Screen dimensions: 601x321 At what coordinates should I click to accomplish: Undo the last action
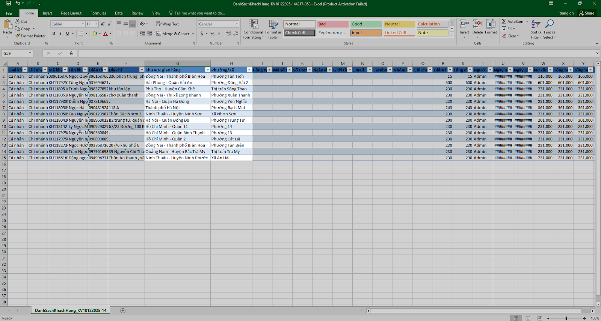tap(18, 3)
